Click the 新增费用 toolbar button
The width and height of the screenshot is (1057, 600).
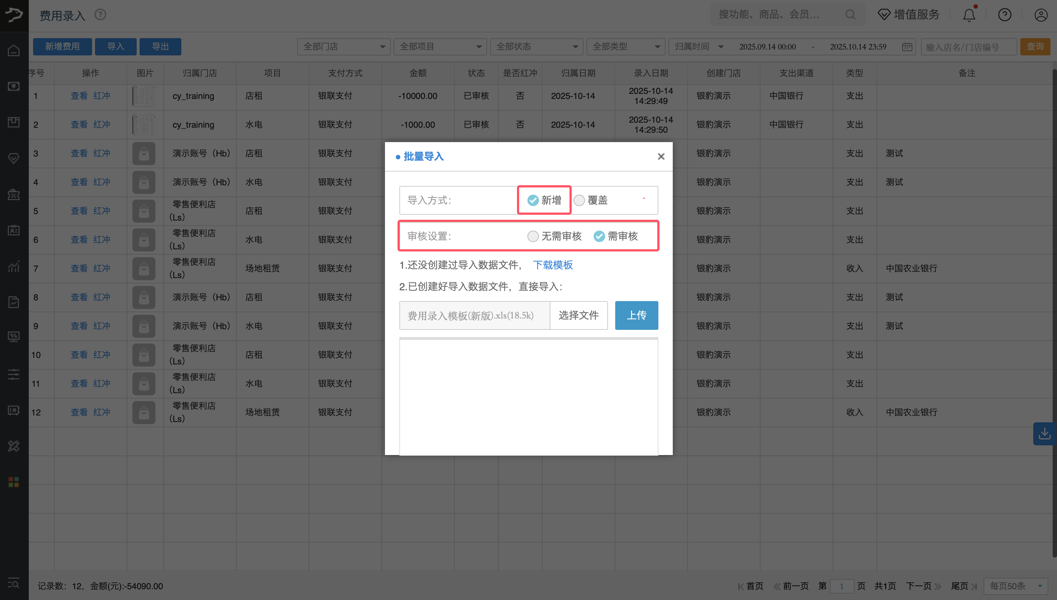coord(62,46)
